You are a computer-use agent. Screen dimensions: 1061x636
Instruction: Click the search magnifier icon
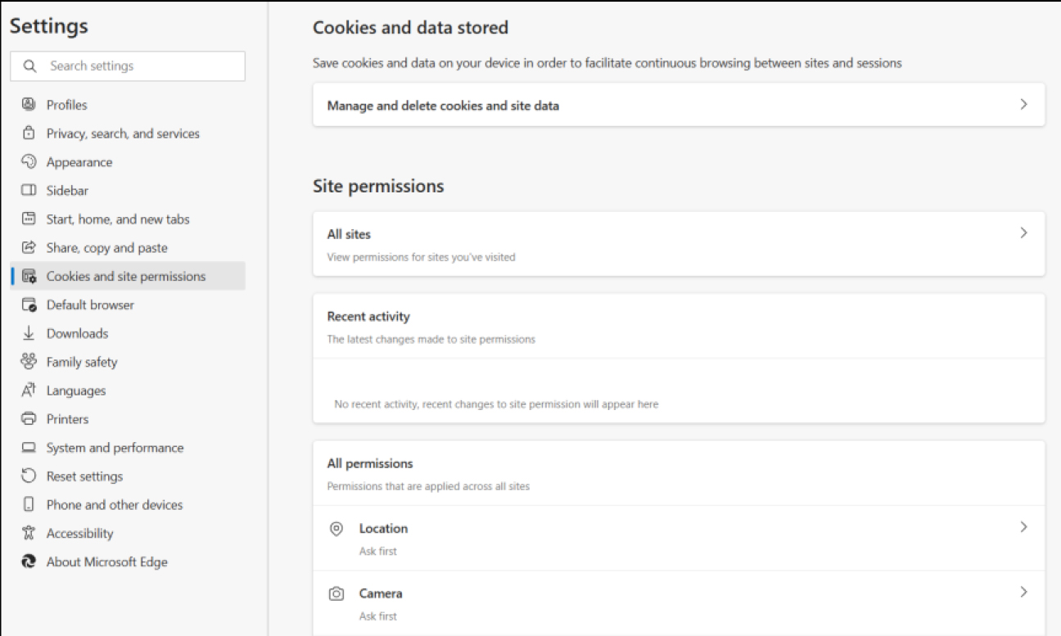[30, 66]
